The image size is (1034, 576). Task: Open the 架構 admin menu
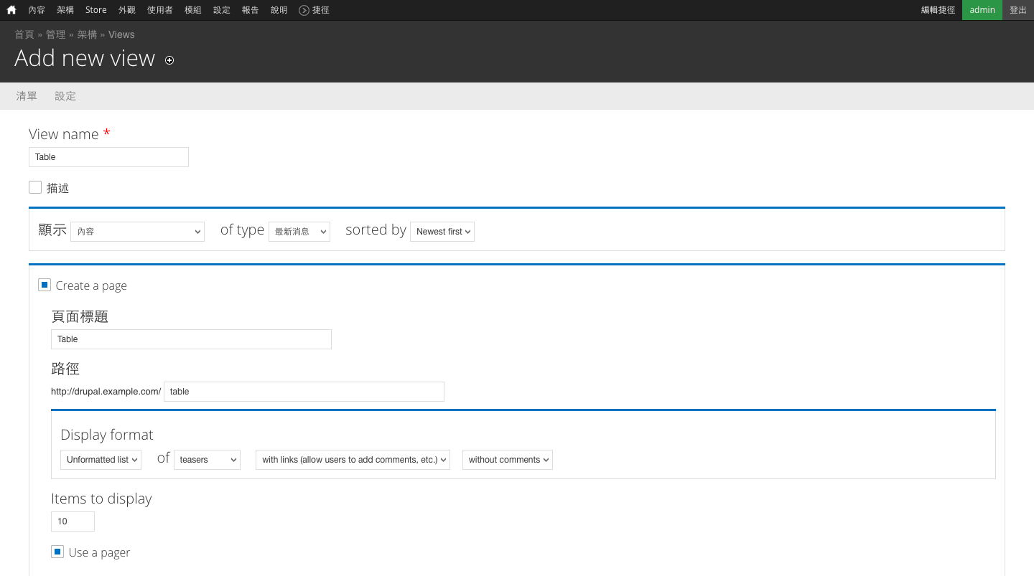pyautogui.click(x=65, y=10)
